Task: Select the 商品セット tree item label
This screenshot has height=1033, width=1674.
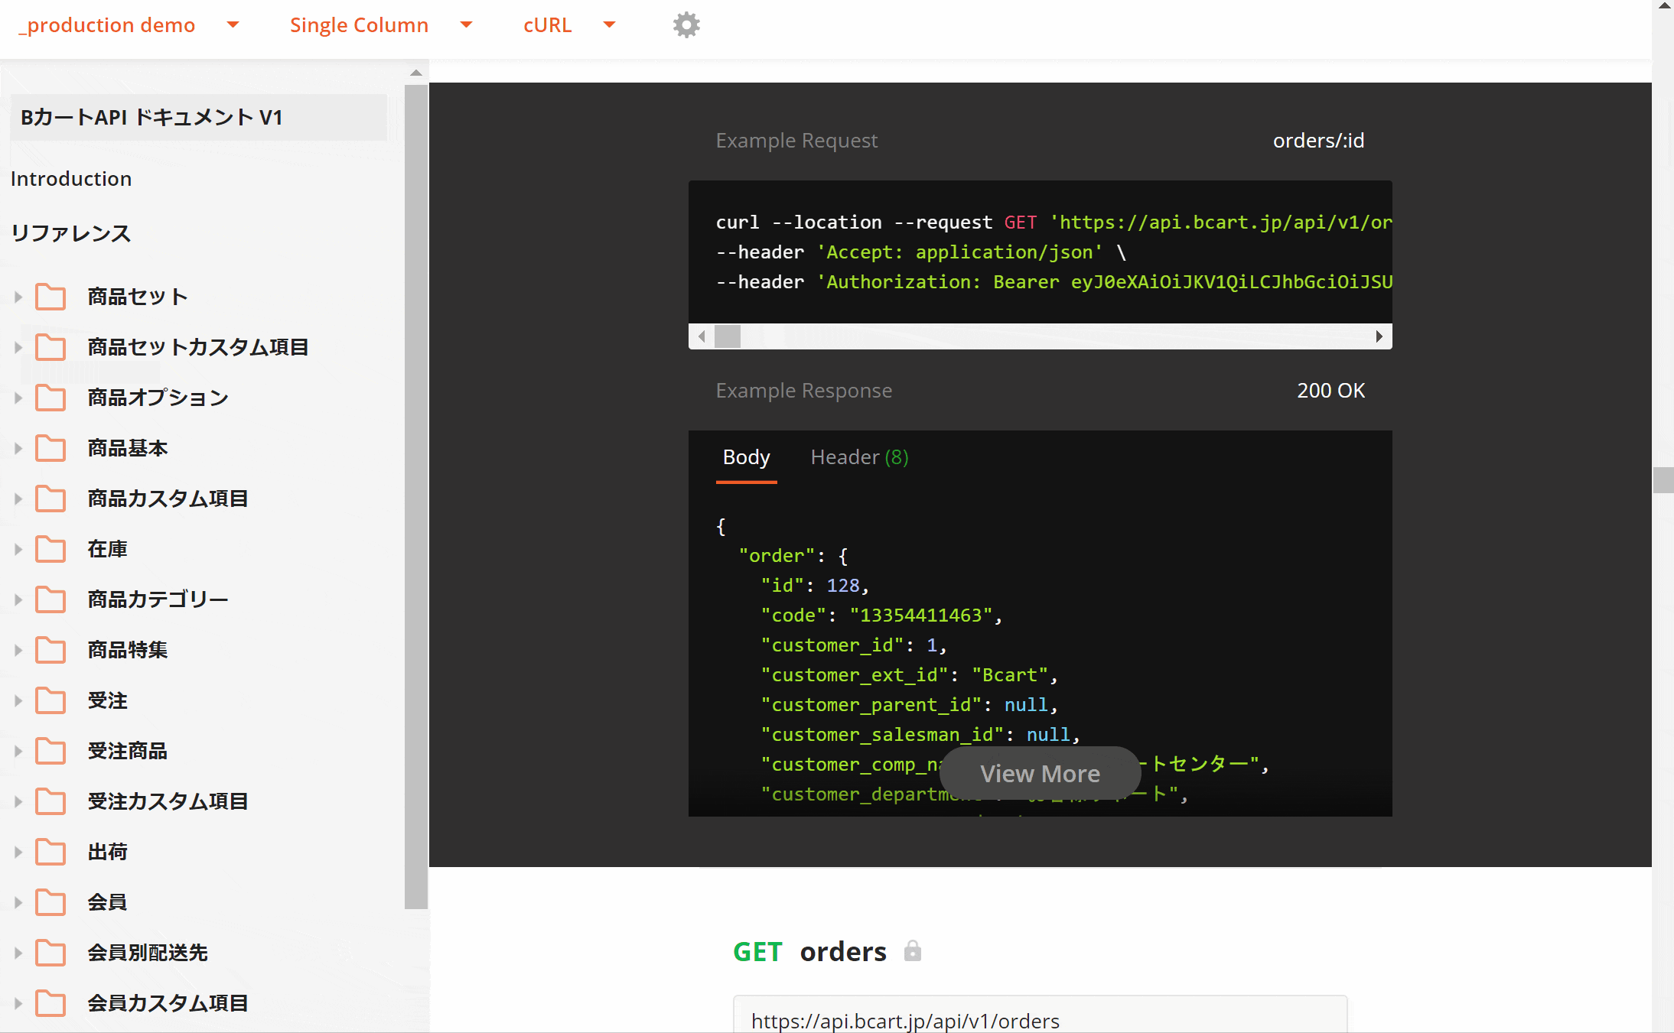Action: point(138,297)
